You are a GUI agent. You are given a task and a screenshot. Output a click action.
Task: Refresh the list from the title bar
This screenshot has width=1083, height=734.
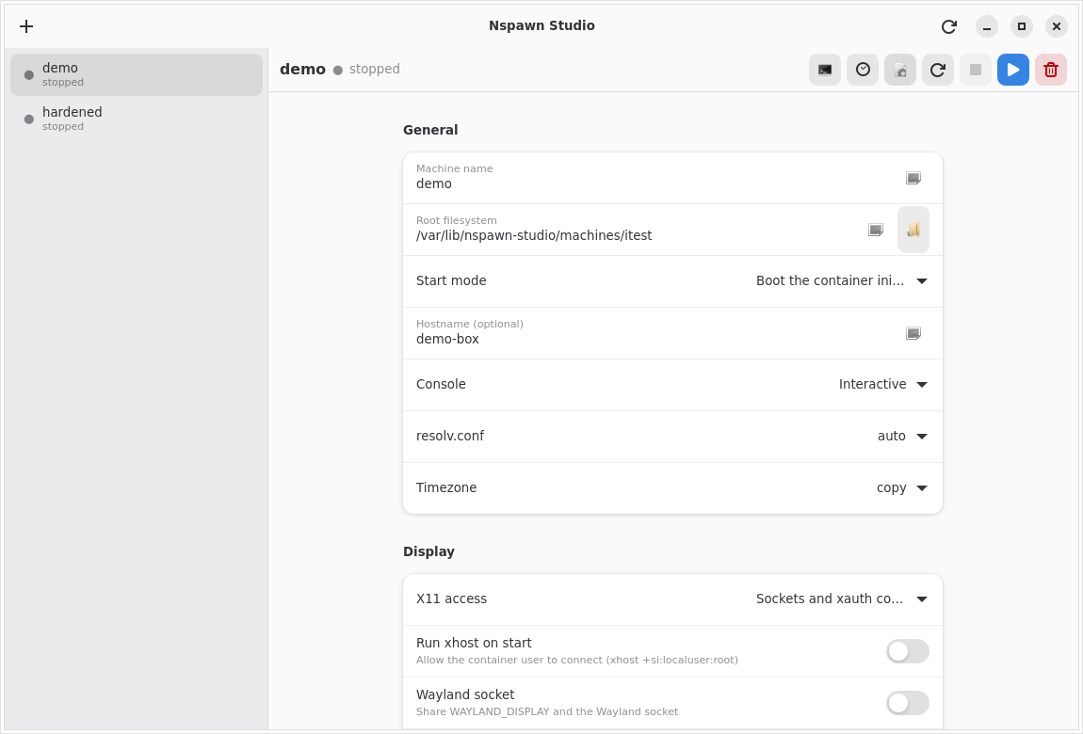[x=949, y=26]
